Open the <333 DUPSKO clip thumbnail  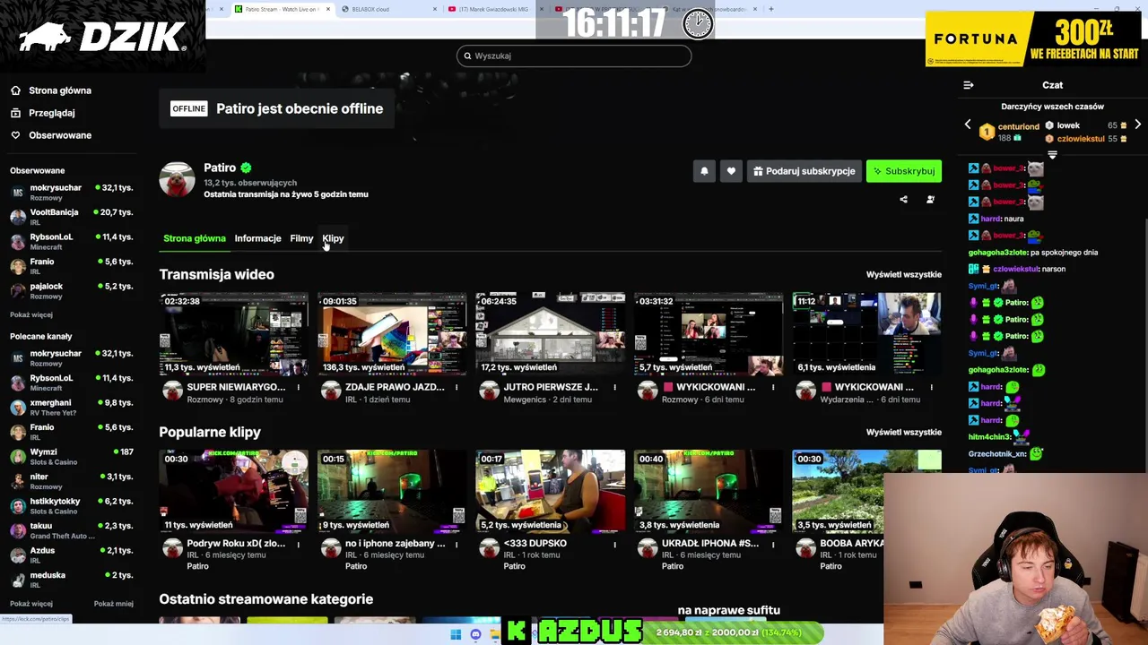click(551, 491)
